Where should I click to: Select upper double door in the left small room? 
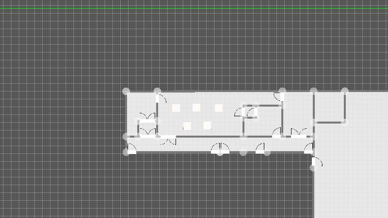147,117
